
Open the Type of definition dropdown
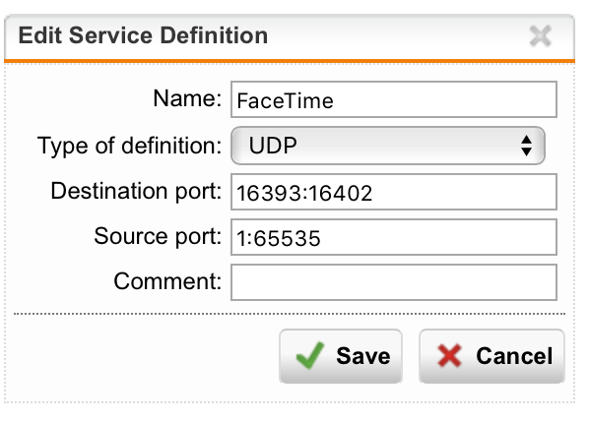point(388,146)
